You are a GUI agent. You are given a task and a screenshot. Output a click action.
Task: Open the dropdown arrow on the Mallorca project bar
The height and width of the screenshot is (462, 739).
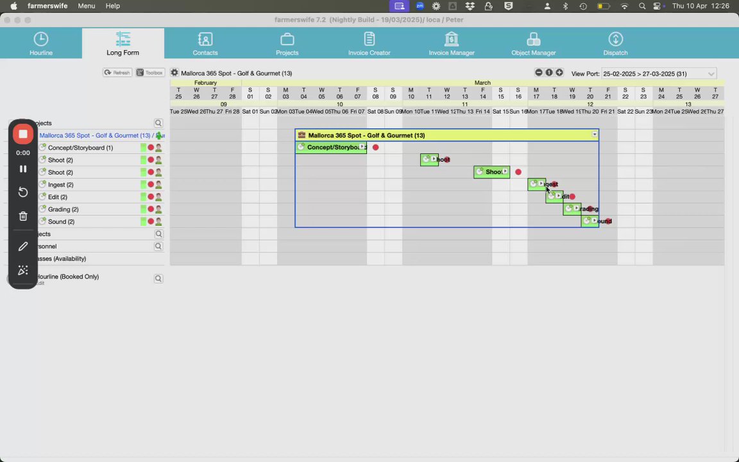pos(594,135)
